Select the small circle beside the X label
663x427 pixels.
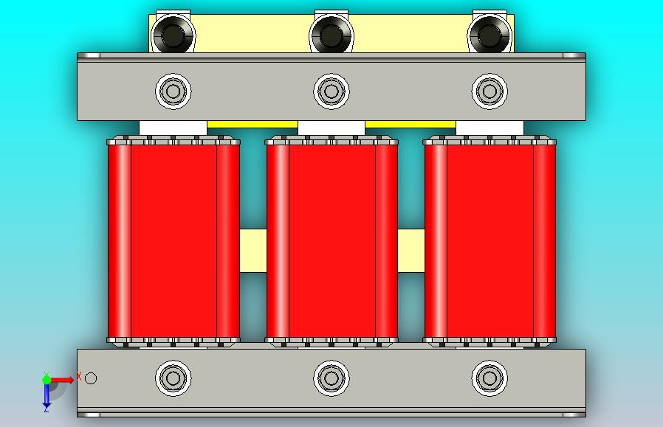tap(91, 378)
